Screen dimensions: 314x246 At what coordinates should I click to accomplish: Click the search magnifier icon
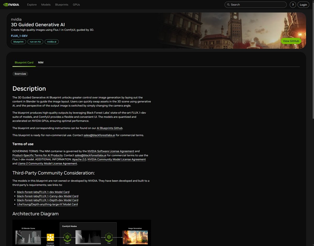click(228, 5)
